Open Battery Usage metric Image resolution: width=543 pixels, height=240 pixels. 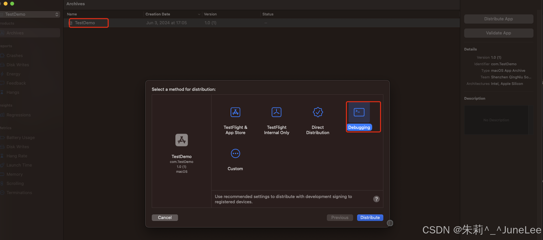(20, 138)
